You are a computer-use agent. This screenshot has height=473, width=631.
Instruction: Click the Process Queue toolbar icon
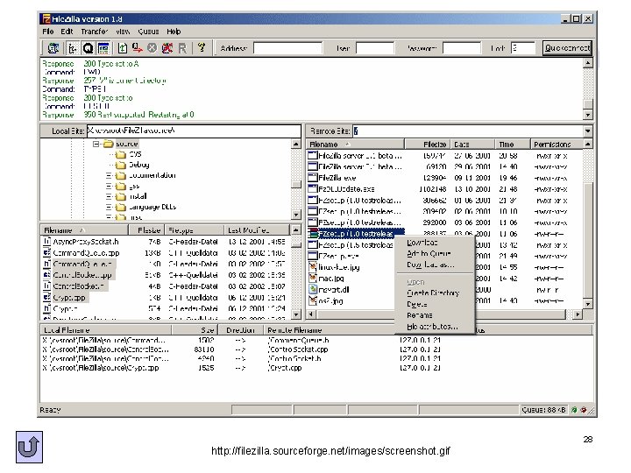[x=138, y=48]
